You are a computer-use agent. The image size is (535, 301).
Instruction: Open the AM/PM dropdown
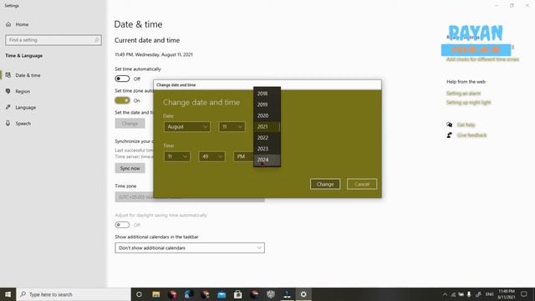(243, 156)
